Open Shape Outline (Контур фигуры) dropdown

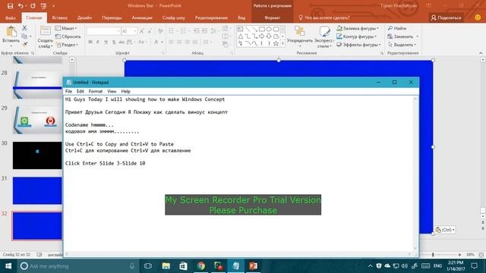coord(357,36)
